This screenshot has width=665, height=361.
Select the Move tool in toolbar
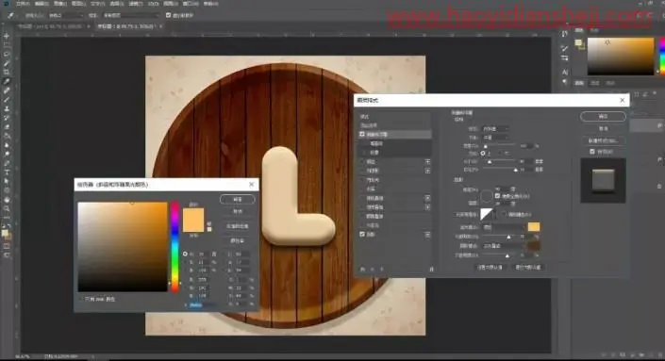click(x=7, y=36)
